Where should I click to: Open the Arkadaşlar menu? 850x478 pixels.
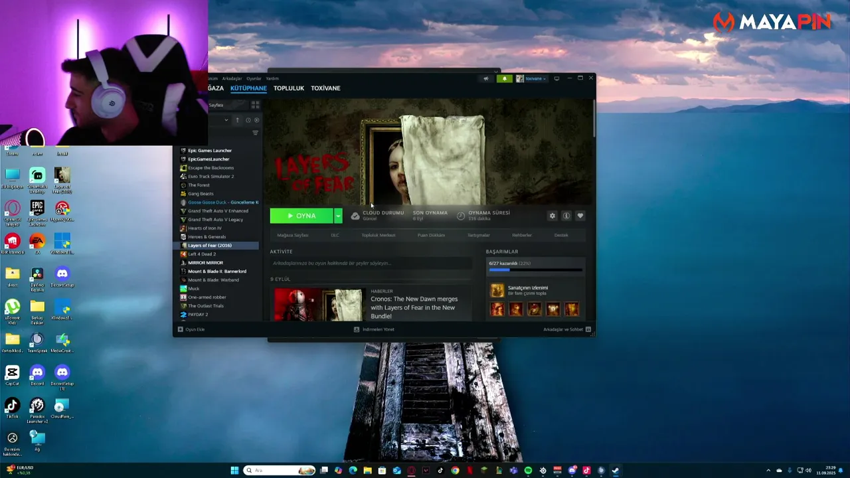point(232,78)
